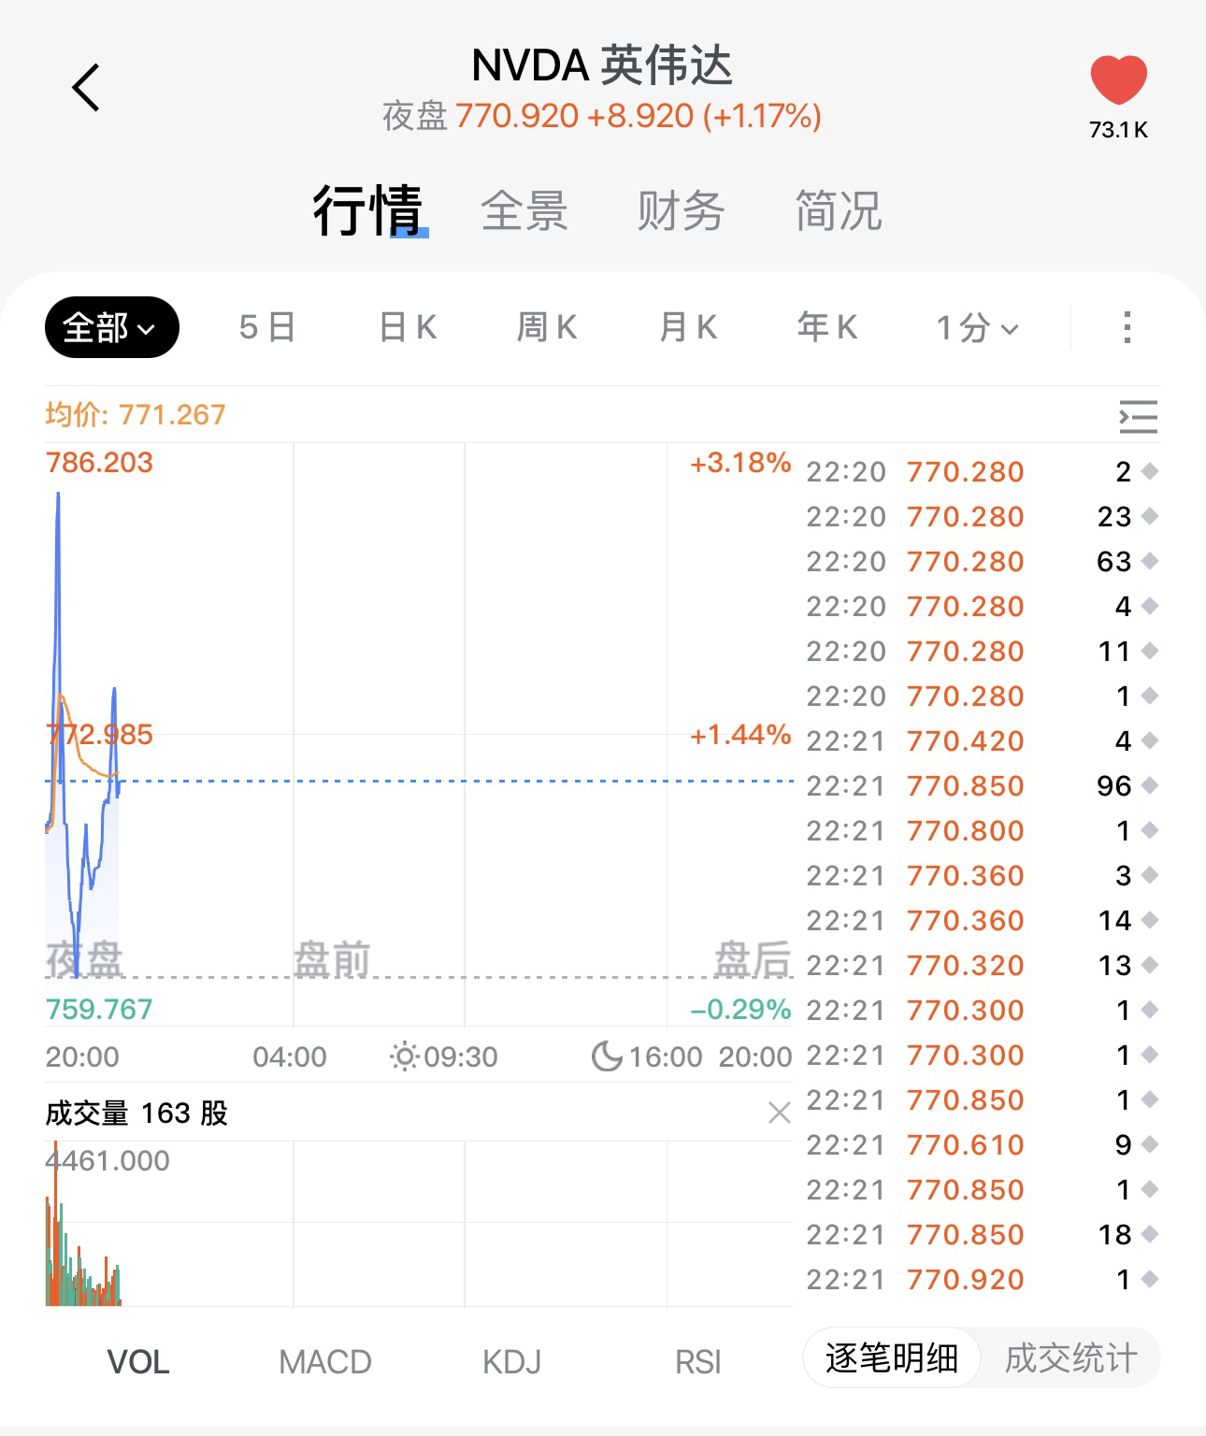Switch to 逐笔明细 trade detail view

(891, 1358)
